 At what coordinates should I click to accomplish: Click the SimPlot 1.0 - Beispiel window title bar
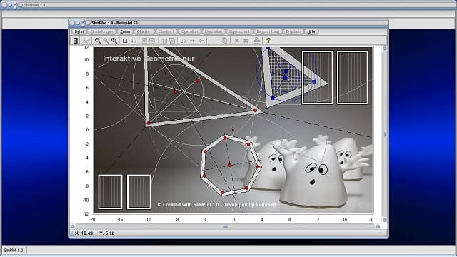tap(228, 23)
